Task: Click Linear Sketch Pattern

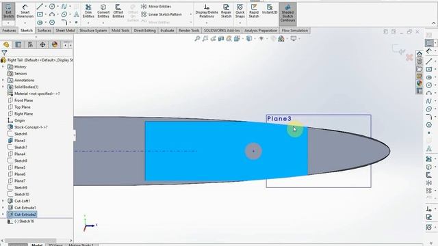Action: (162, 14)
